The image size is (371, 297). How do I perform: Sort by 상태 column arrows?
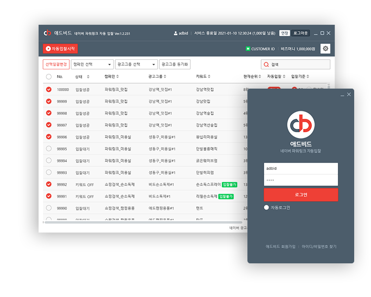[x=88, y=77]
